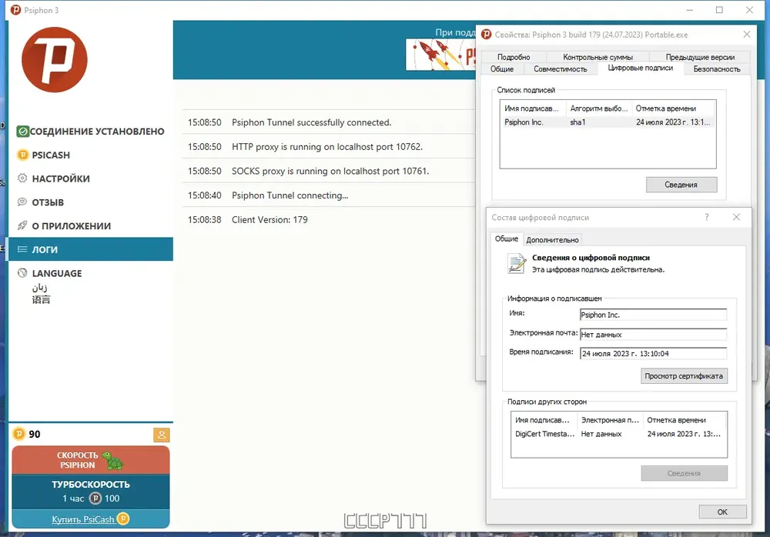Image resolution: width=770 pixels, height=537 pixels.
Task: Click the Электронная почта field with Нет данных
Action: coord(653,334)
